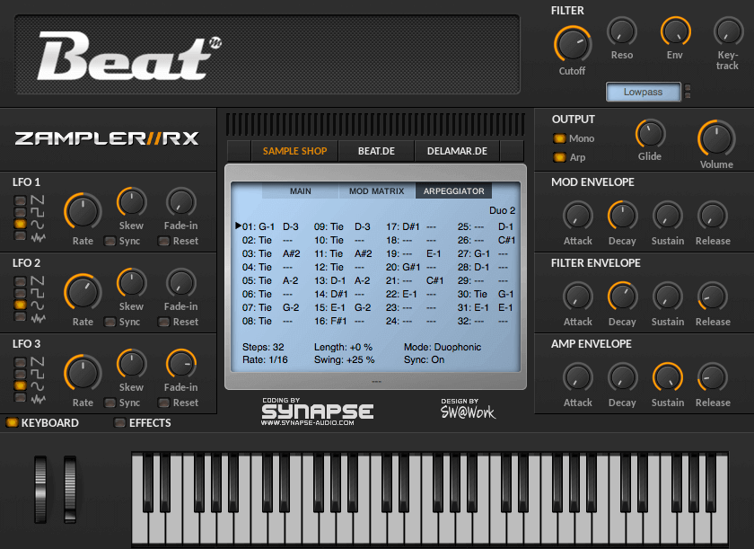
Task: Click the Filter Reso knob
Action: click(x=622, y=31)
